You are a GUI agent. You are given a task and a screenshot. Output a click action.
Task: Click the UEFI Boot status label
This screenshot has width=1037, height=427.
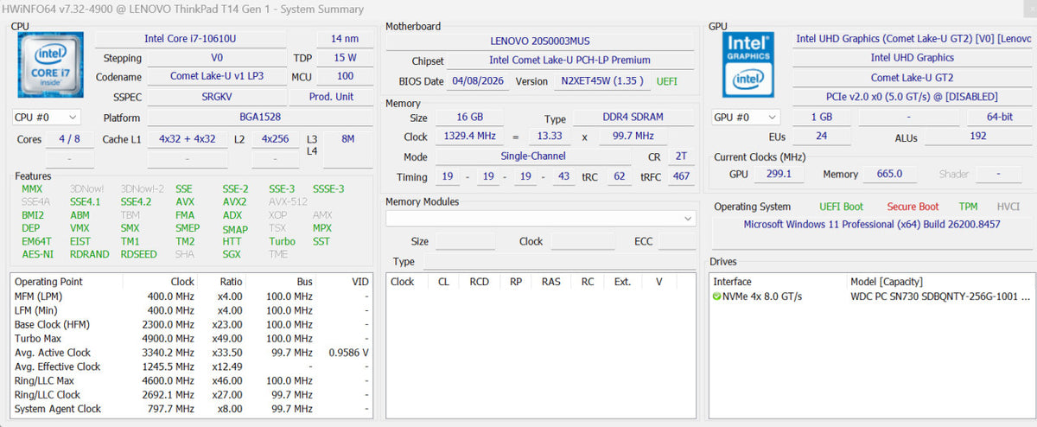click(841, 207)
